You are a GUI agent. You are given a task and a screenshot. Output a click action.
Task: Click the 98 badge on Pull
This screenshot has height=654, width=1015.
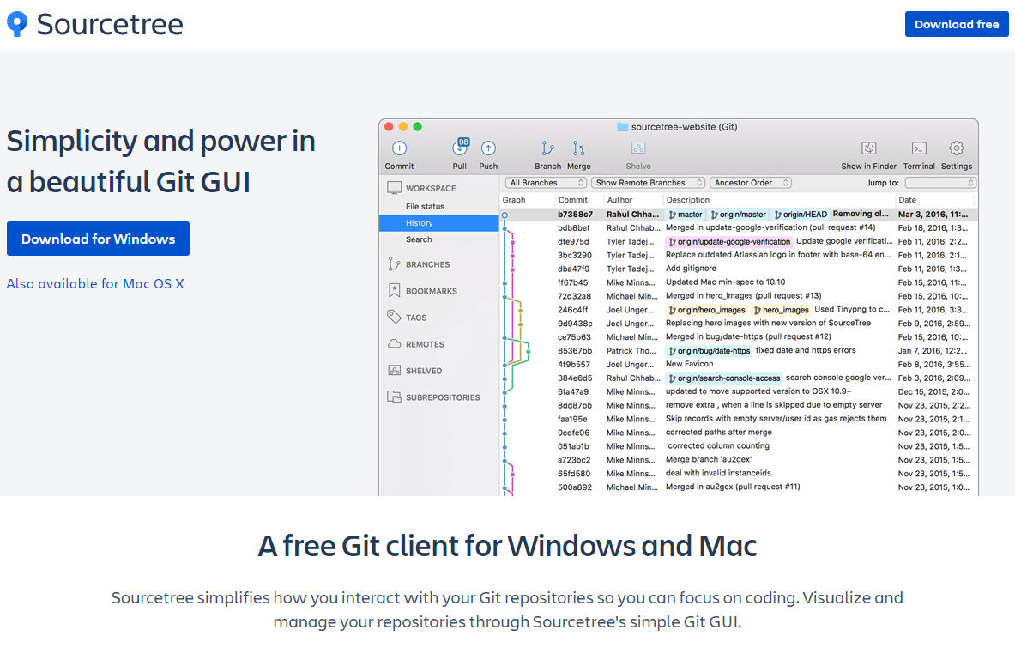[x=463, y=142]
